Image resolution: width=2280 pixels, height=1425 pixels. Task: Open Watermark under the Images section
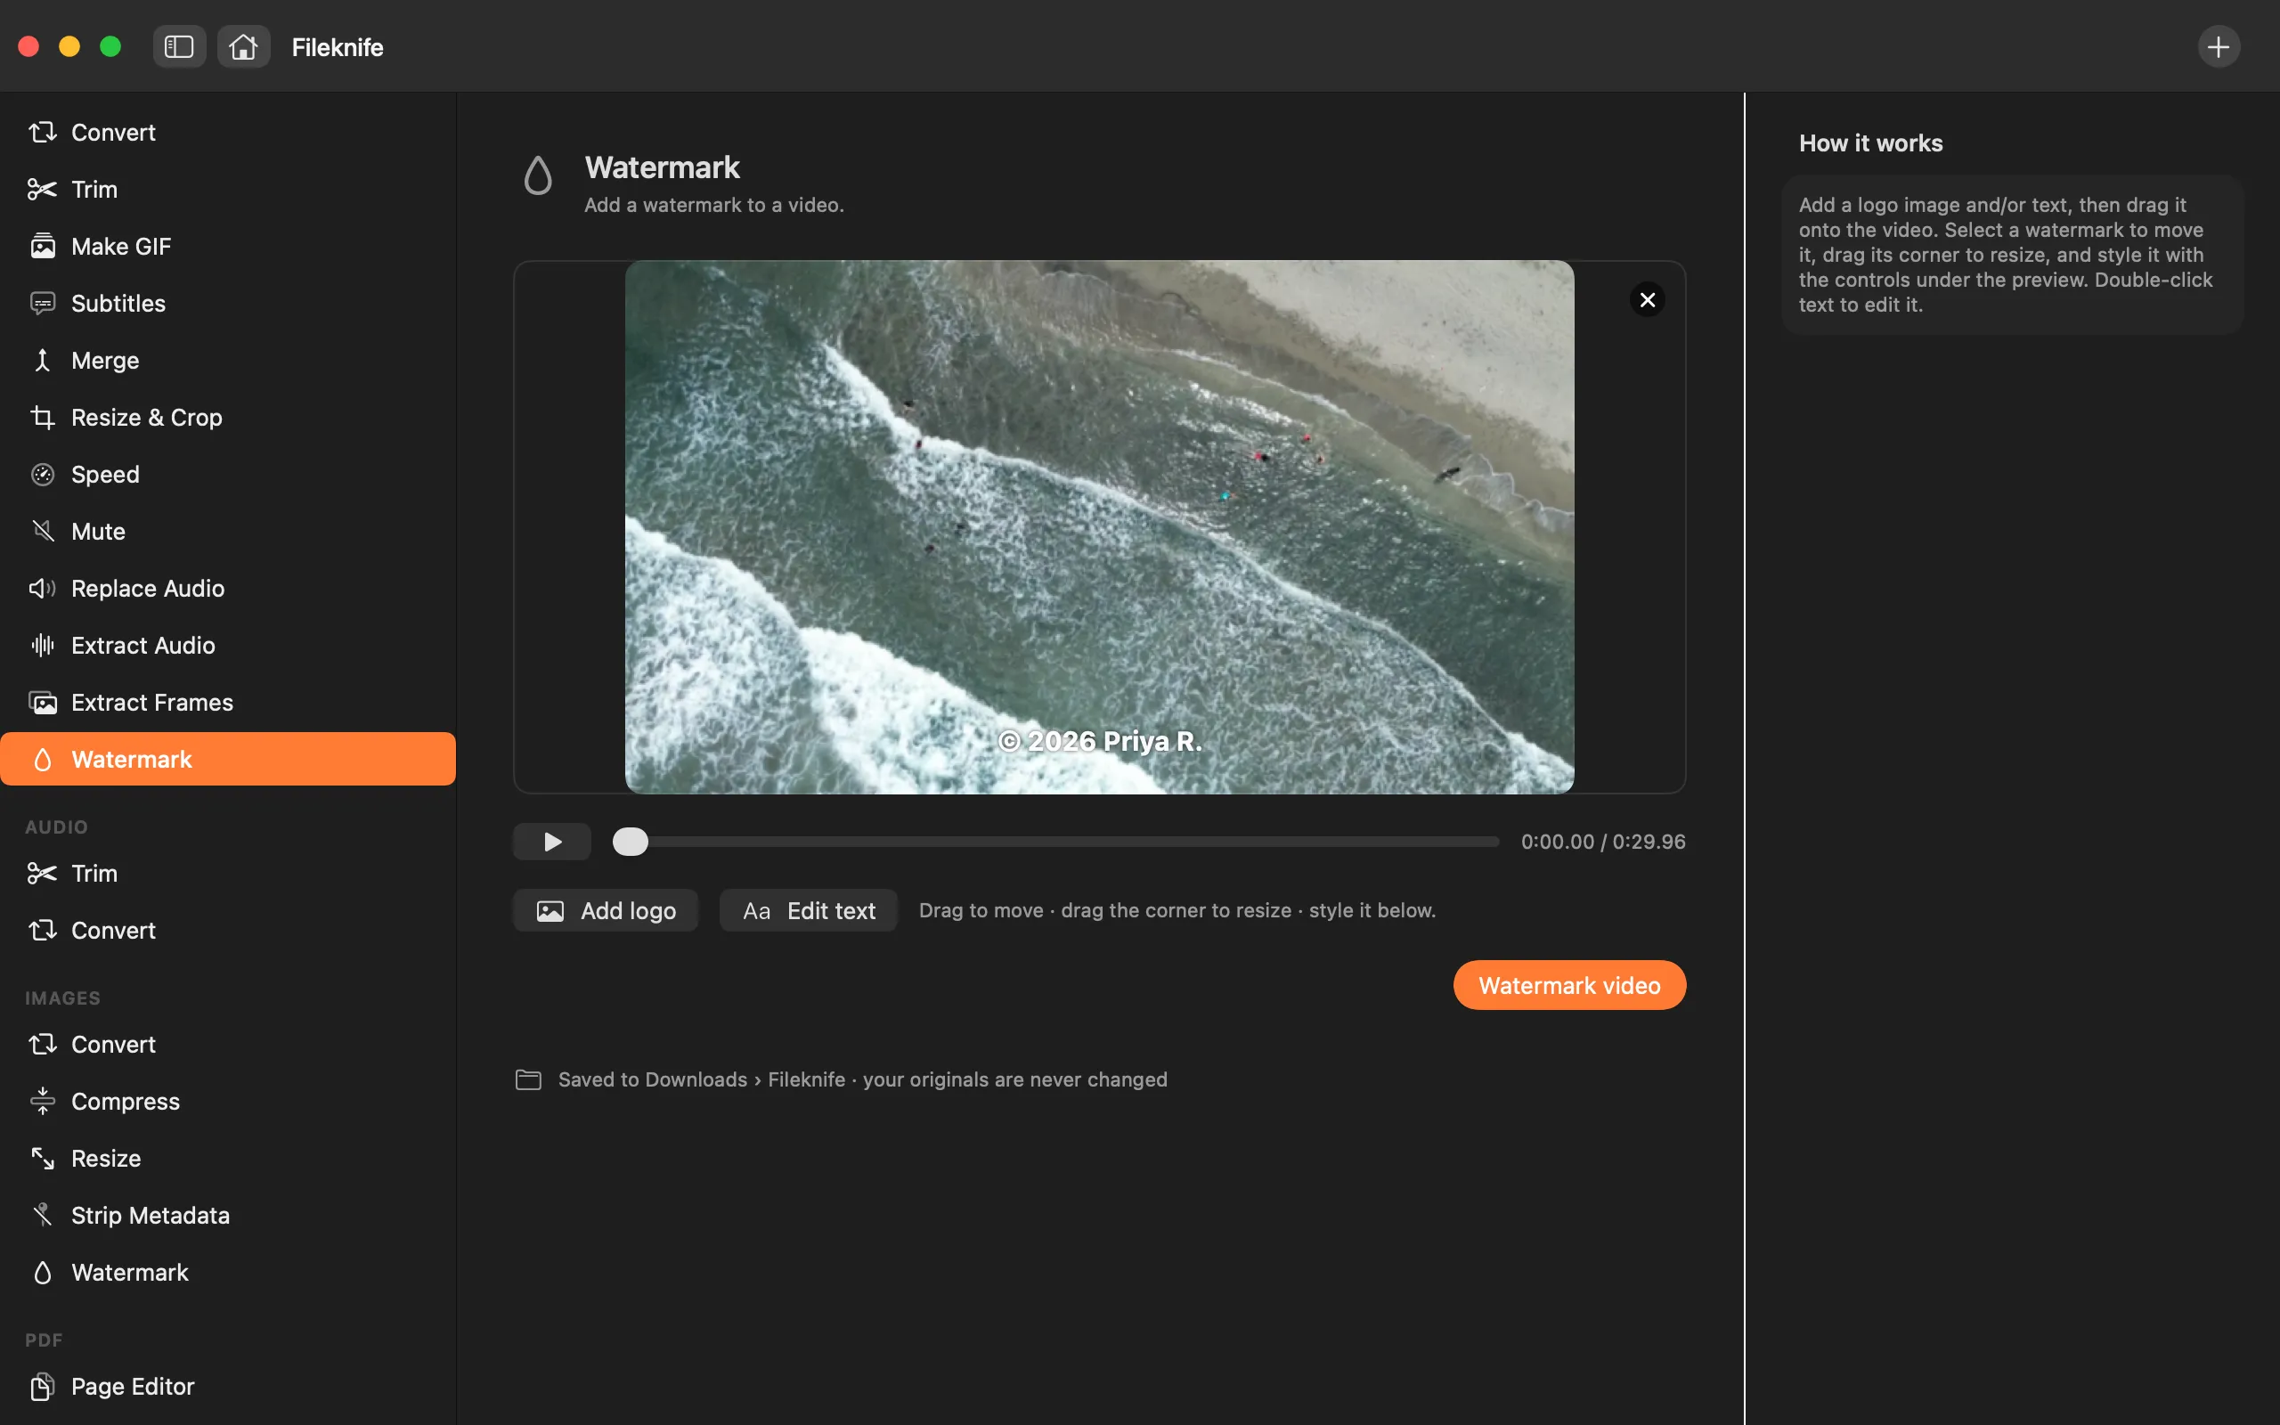228,1273
